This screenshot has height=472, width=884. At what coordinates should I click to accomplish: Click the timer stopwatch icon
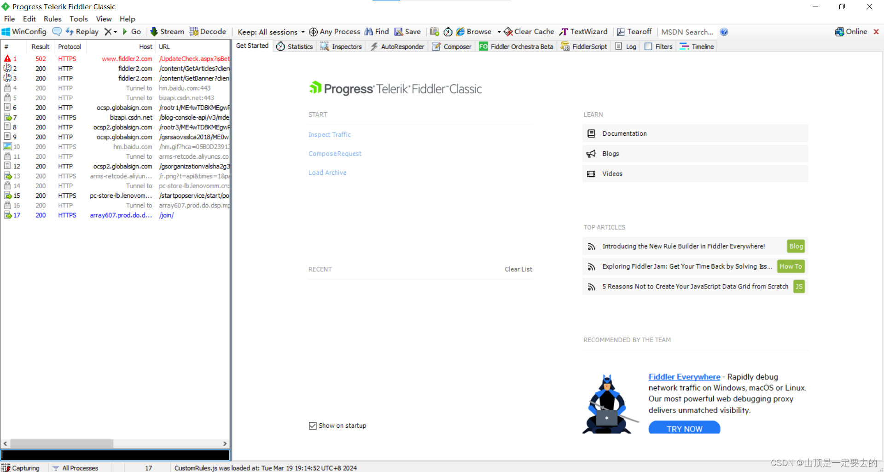(448, 32)
